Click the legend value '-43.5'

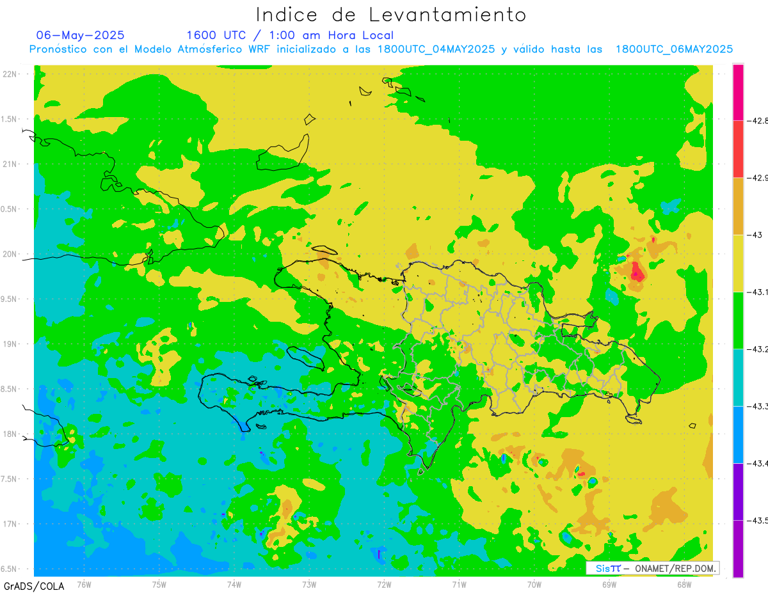(x=757, y=520)
